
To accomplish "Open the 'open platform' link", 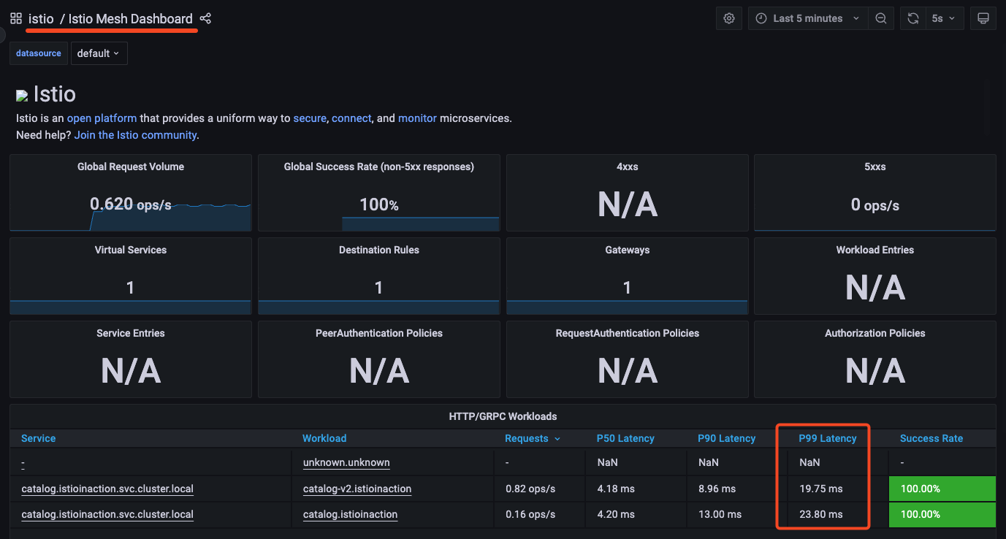I will click(102, 118).
